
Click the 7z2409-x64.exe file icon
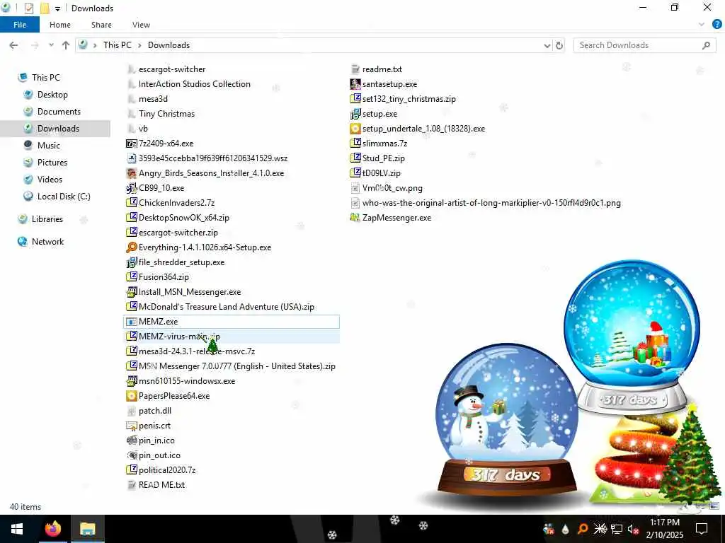(x=131, y=144)
